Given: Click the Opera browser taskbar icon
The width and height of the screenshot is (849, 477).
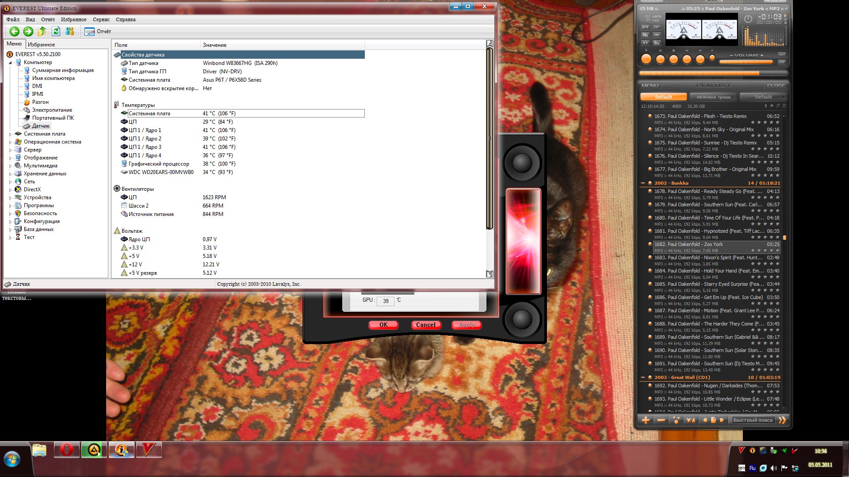Looking at the screenshot, I should click(67, 450).
